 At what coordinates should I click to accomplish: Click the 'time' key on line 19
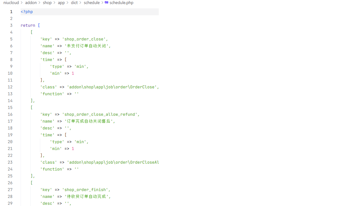[47, 135]
